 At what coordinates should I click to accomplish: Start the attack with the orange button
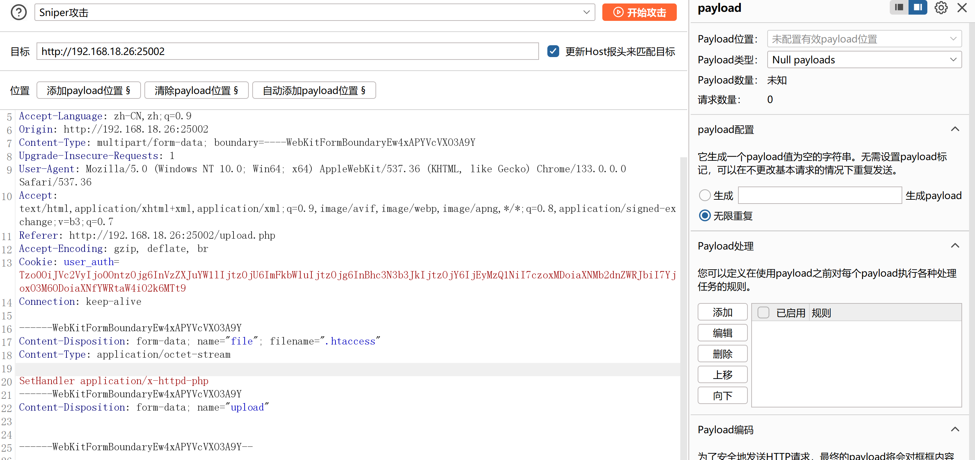(x=639, y=13)
